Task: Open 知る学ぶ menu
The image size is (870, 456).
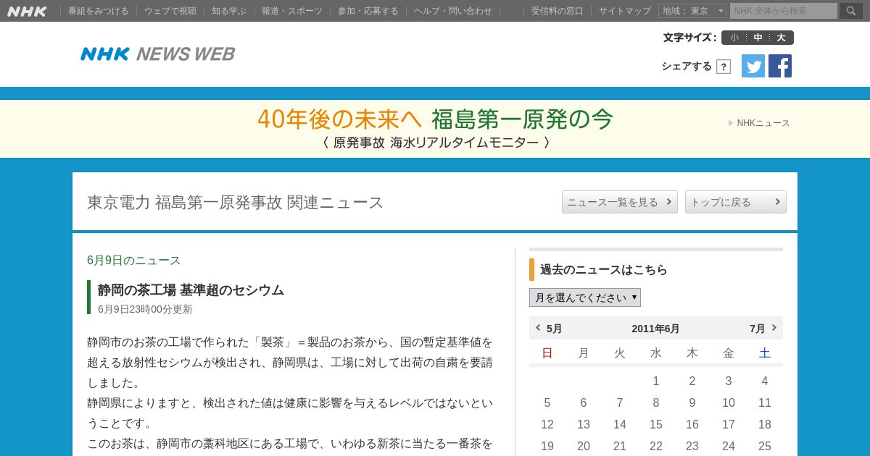Action: click(x=229, y=11)
